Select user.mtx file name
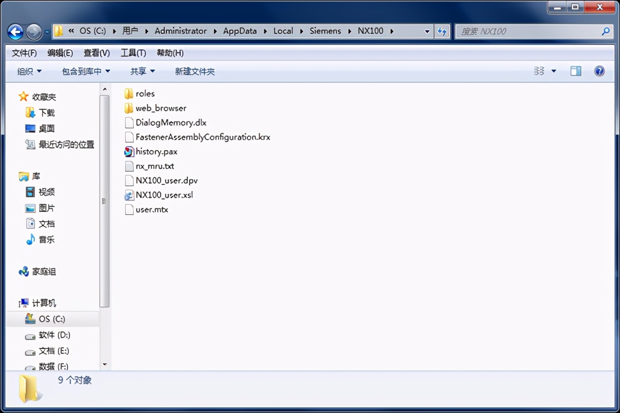The image size is (620, 413). (152, 210)
